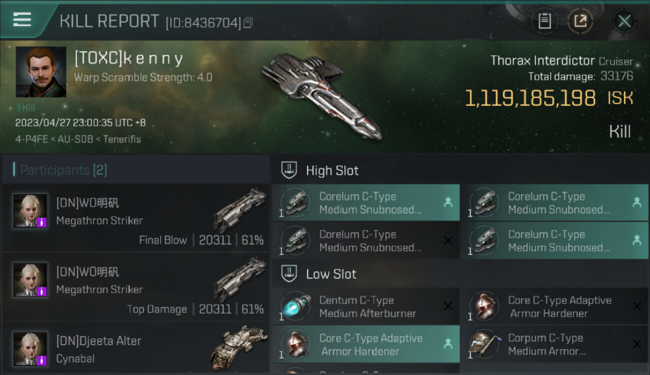The height and width of the screenshot is (375, 650).
Task: Select the Centum C-Type Medium Afterburner module
Action: 366,306
